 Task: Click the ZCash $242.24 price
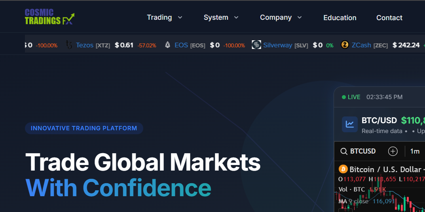click(x=406, y=45)
